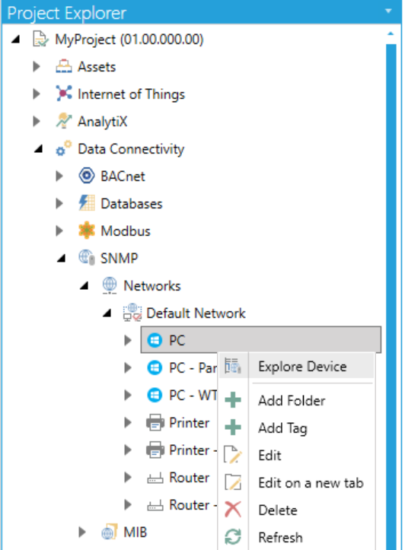Viewport: 405px width, 550px height.
Task: Open Project Explorer panel dropdown arrow
Action: click(x=388, y=11)
